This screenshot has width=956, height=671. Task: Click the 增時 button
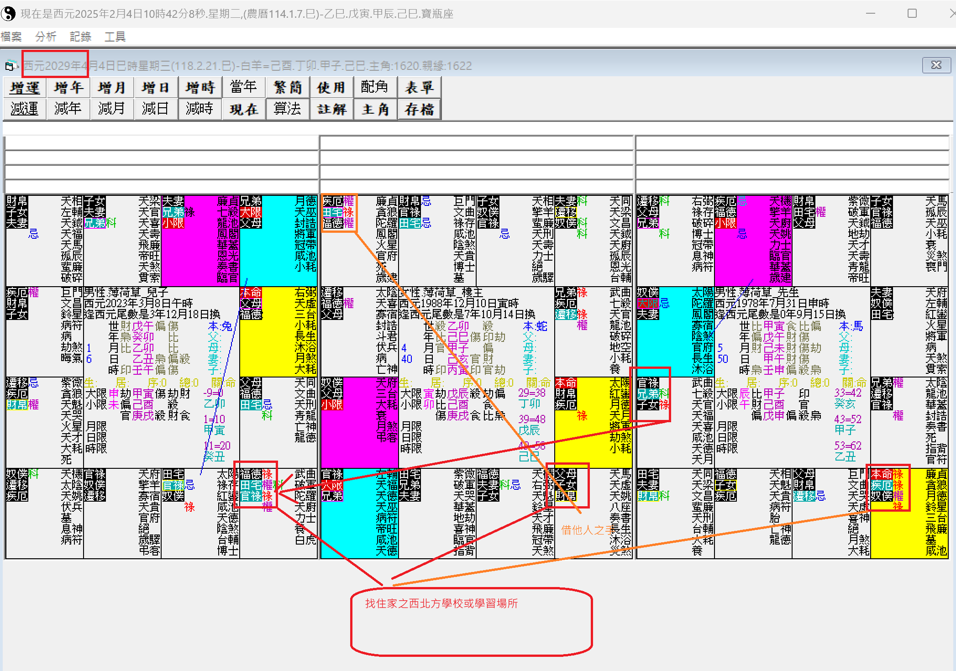(200, 87)
